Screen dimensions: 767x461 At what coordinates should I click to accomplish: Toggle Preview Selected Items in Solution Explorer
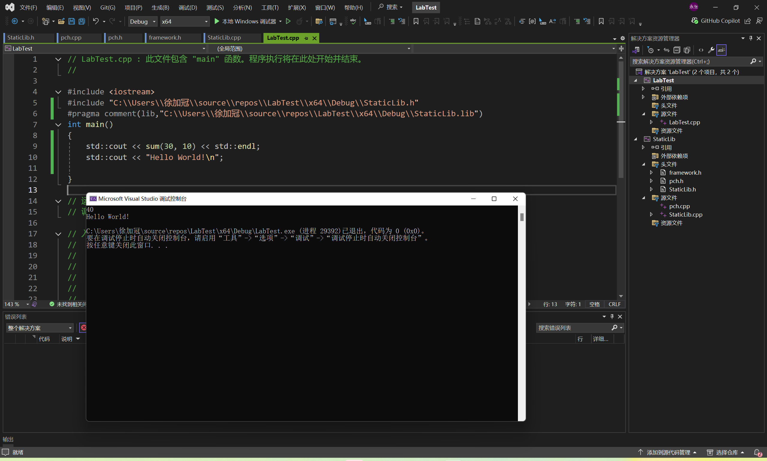point(721,50)
